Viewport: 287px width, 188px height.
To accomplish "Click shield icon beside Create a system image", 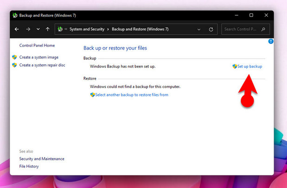I will click(x=14, y=57).
